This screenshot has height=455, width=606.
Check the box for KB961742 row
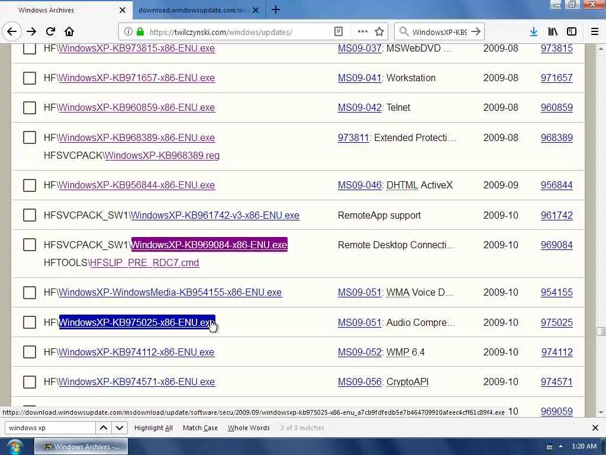coord(30,215)
